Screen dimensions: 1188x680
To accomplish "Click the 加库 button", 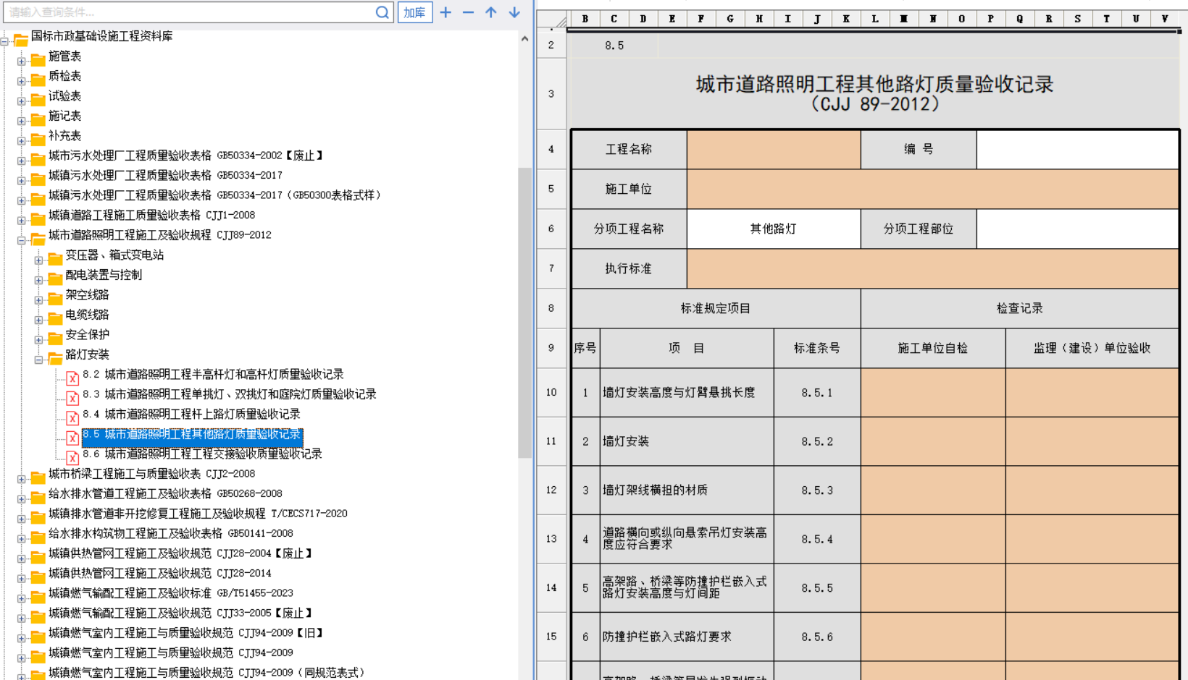I will point(414,12).
